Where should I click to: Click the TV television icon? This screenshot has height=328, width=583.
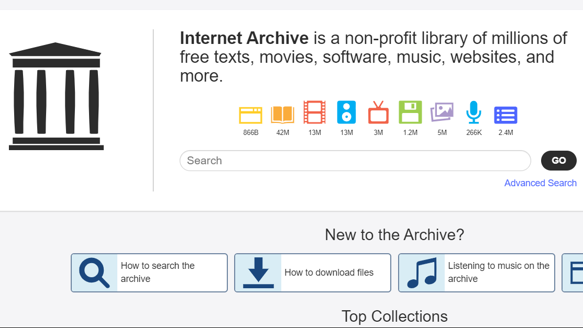378,112
